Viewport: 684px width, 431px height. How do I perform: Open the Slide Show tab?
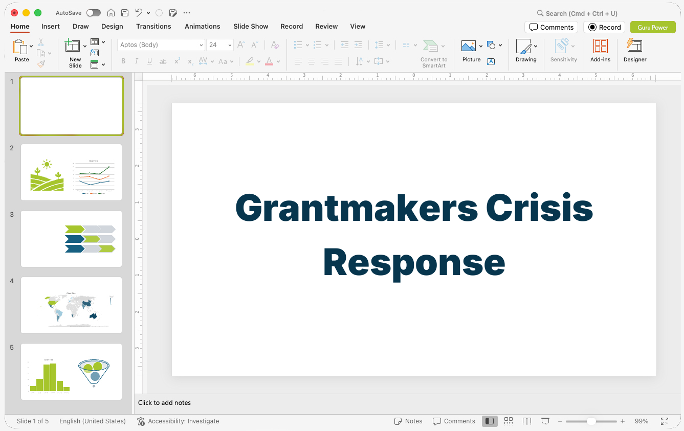pyautogui.click(x=251, y=26)
